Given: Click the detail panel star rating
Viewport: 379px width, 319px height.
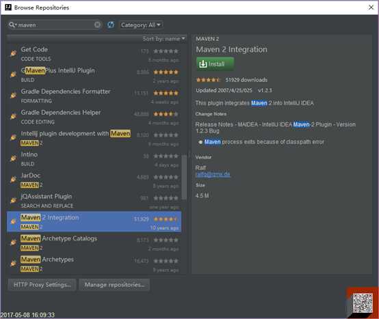Looking at the screenshot, I should (208, 80).
